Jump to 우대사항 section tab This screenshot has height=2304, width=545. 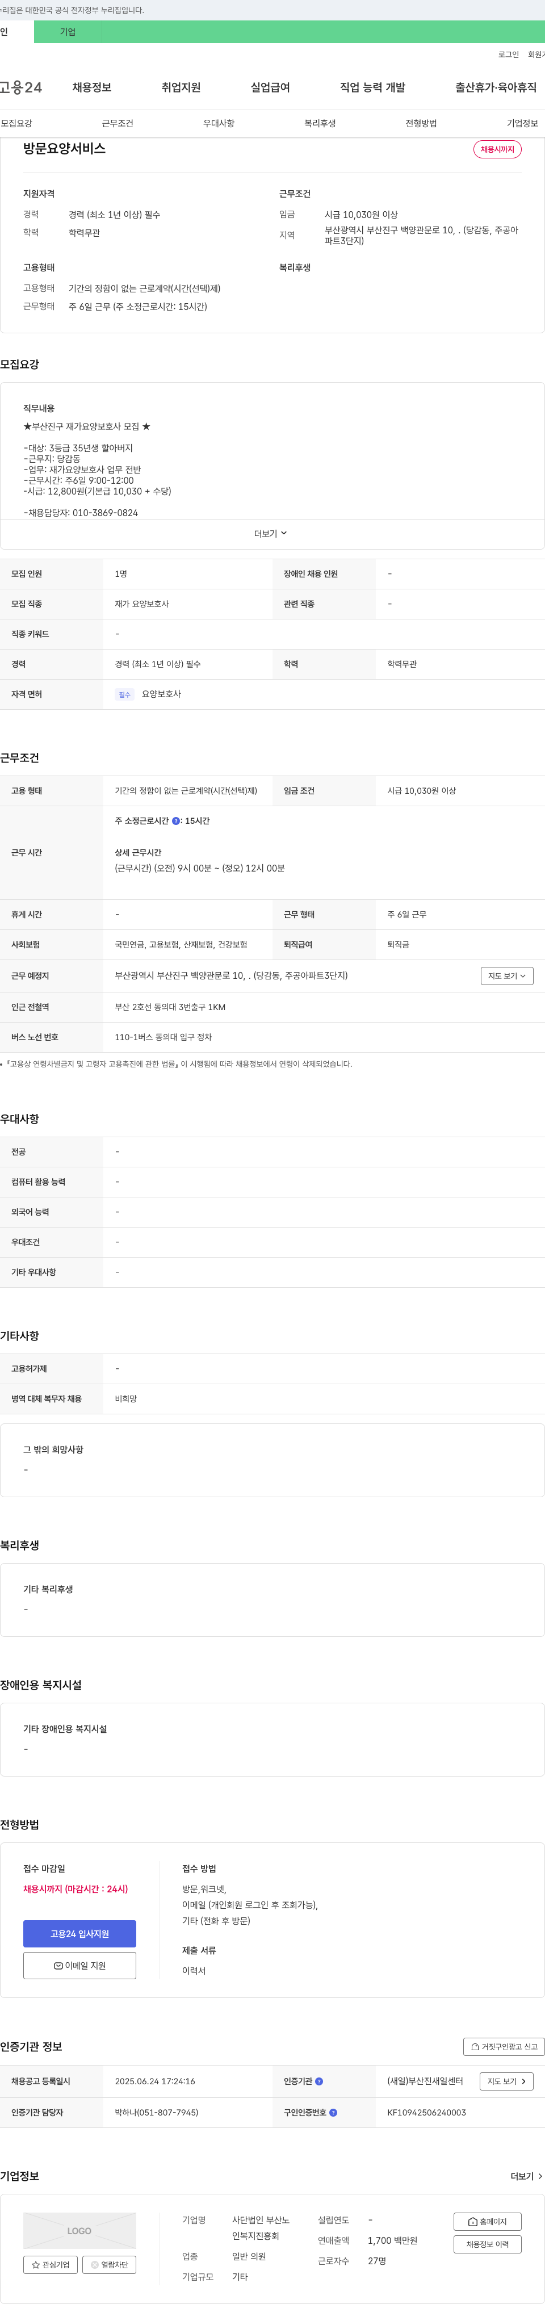coord(219,123)
